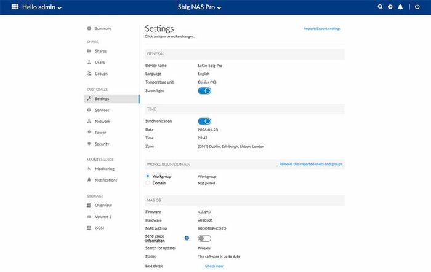Image resolution: width=431 pixels, height=272 pixels.
Task: Open Security in sidebar
Action: [102, 144]
